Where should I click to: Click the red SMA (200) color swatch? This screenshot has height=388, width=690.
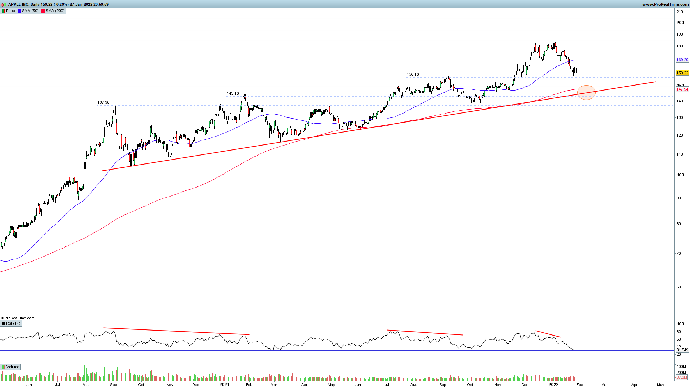click(x=43, y=11)
